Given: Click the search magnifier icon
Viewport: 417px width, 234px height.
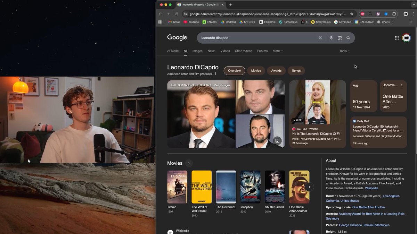Looking at the screenshot, I should tap(348, 38).
